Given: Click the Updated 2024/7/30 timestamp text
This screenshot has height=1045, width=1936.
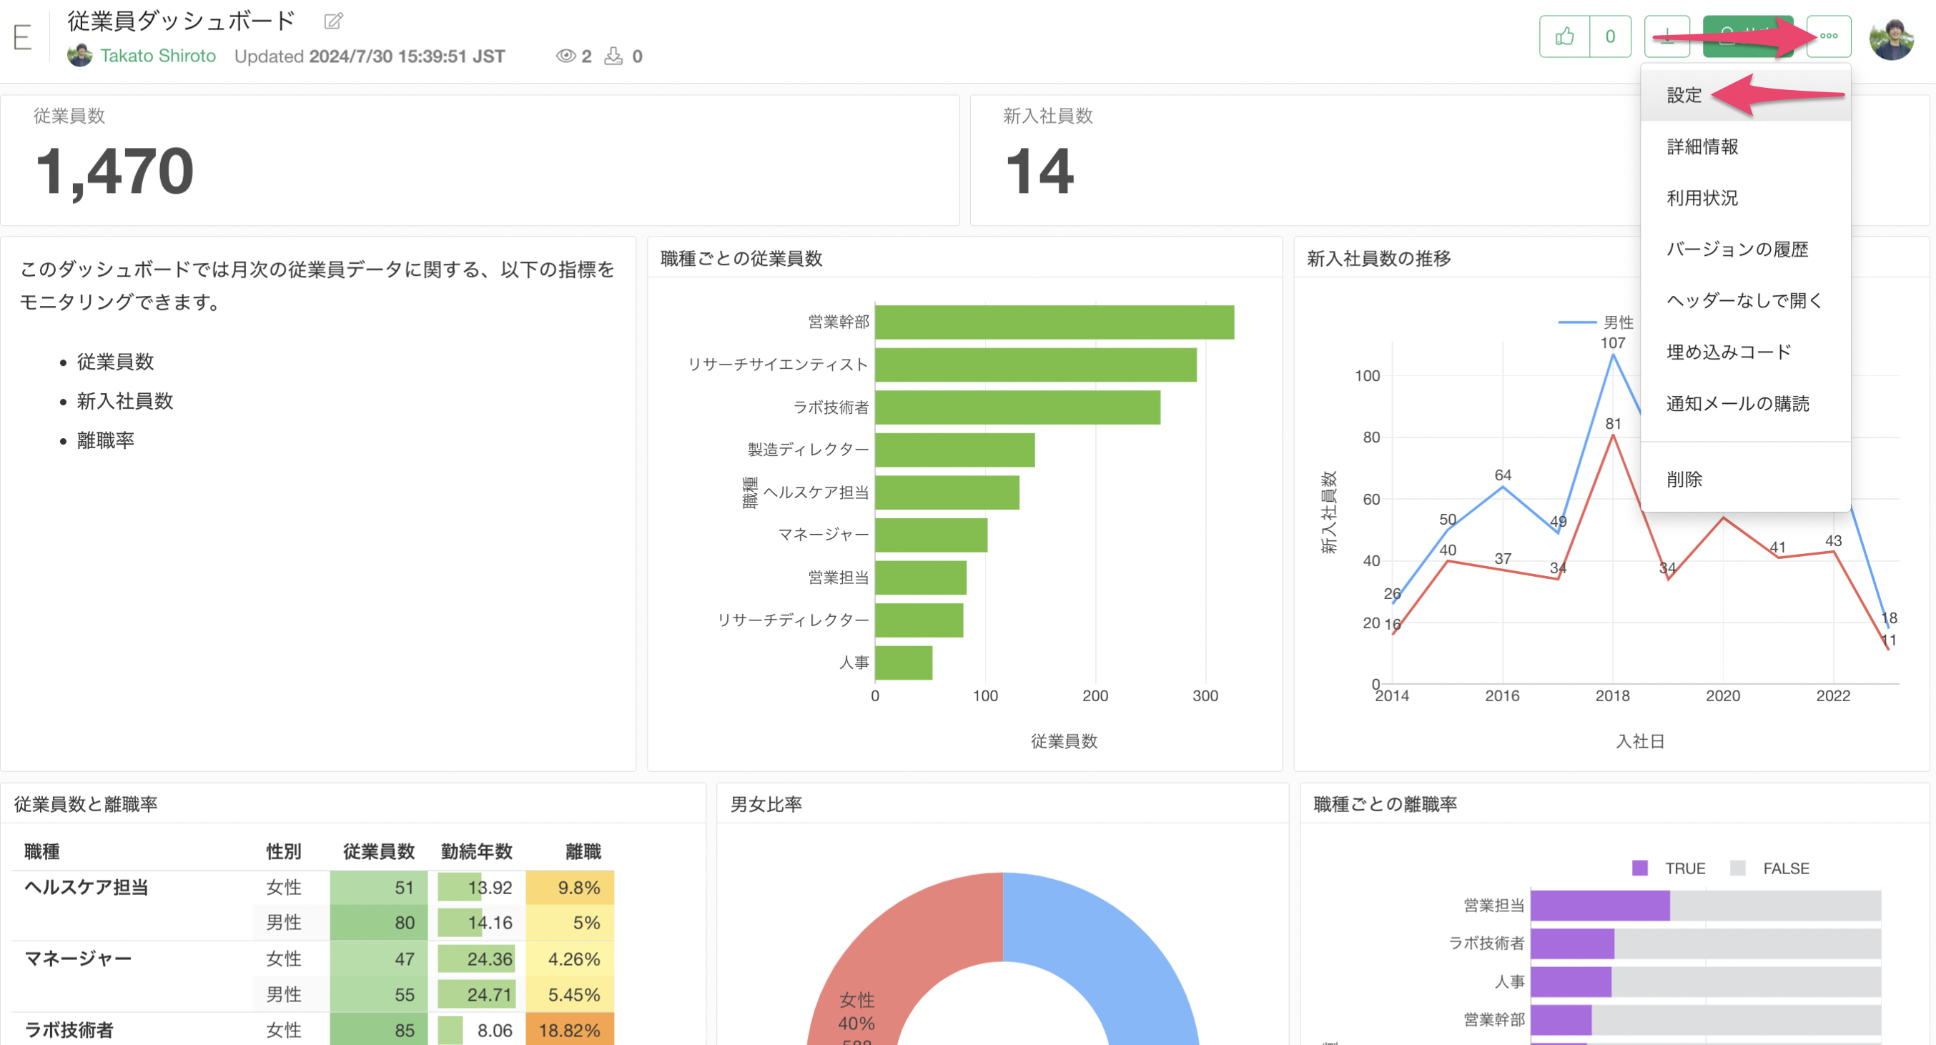Looking at the screenshot, I should click(369, 56).
